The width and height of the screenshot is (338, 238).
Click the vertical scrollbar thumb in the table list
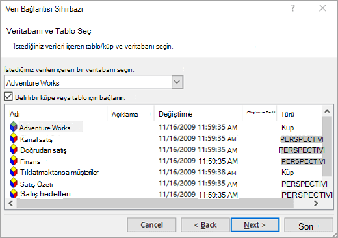tap(327, 147)
